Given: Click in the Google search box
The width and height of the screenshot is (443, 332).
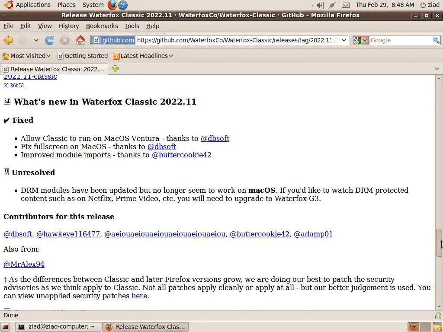Looking at the screenshot, I should point(401,40).
